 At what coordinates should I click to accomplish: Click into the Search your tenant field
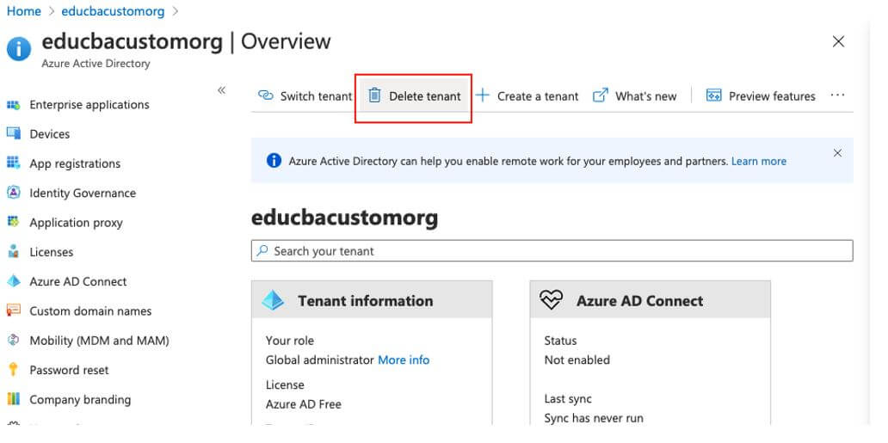(x=552, y=251)
